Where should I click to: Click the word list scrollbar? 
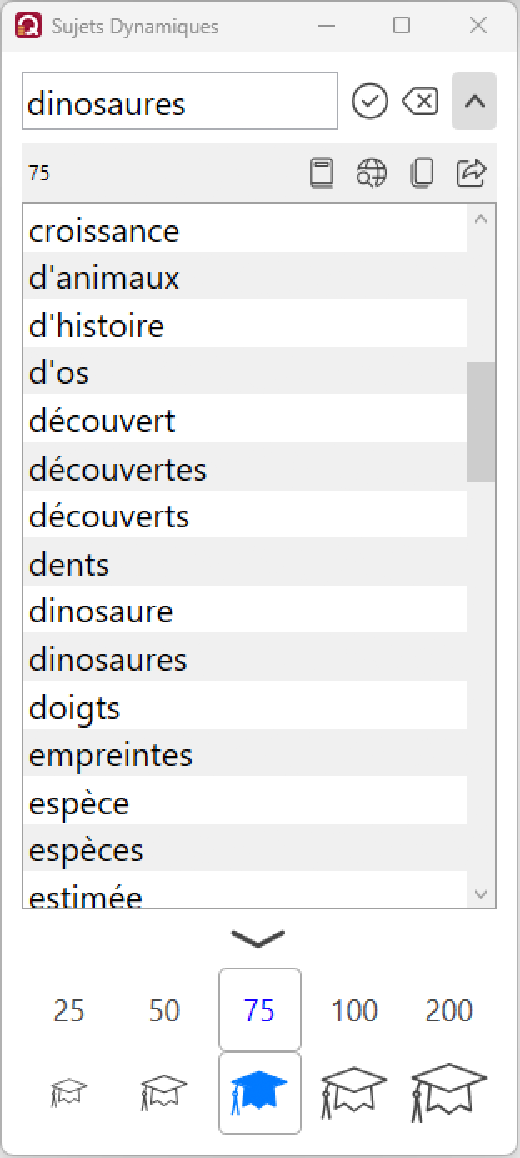point(481,417)
